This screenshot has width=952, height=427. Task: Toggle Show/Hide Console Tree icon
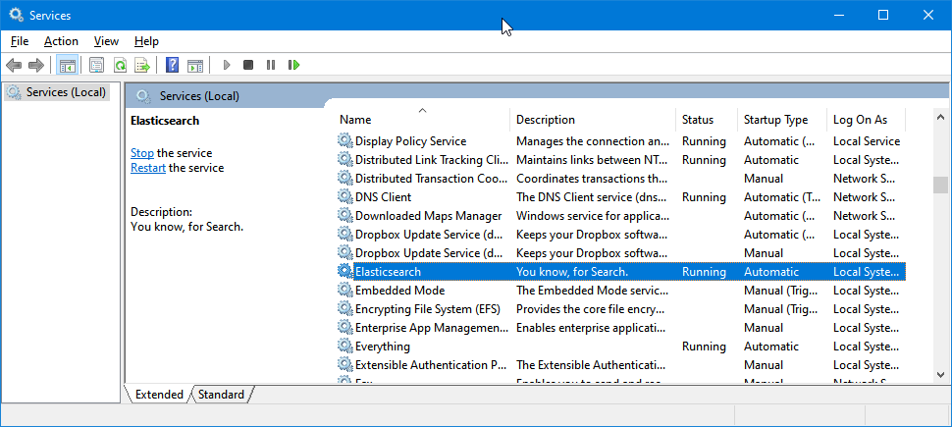point(67,65)
